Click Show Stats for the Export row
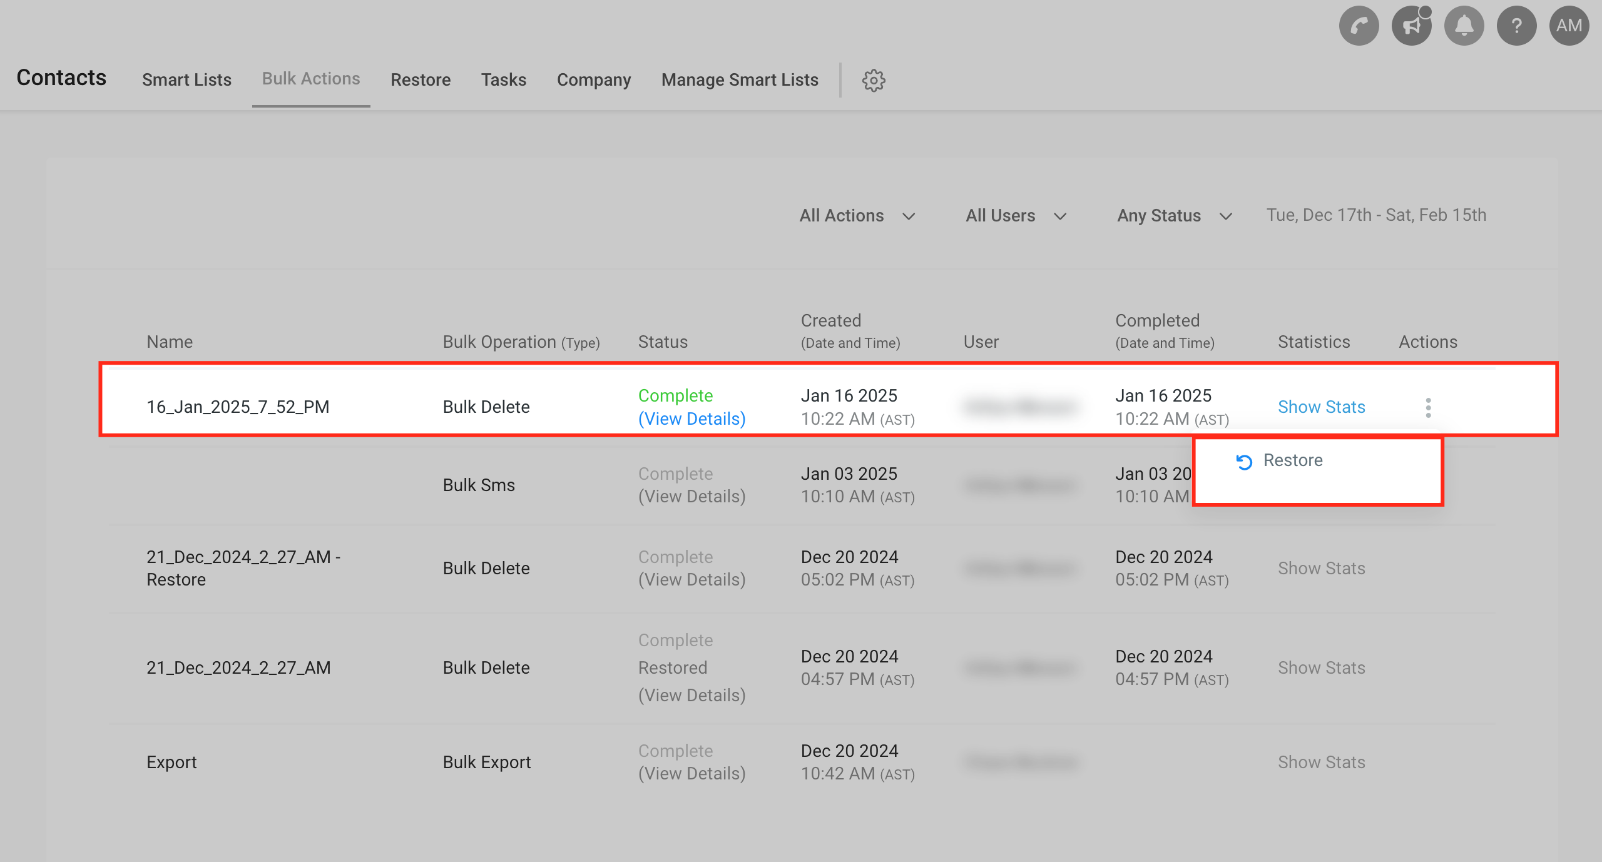This screenshot has width=1602, height=862. coord(1321,762)
